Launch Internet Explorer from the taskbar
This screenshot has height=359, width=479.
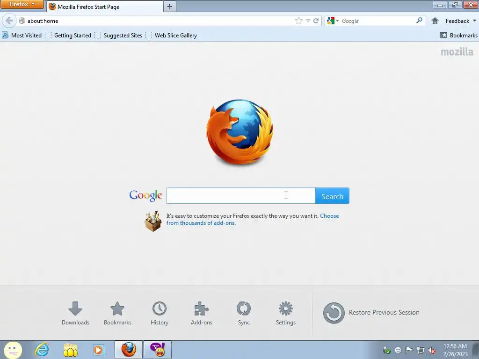[x=42, y=350]
